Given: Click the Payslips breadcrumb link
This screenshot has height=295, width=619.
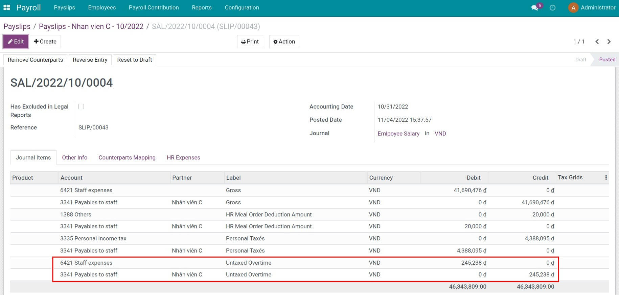Looking at the screenshot, I should click(17, 27).
